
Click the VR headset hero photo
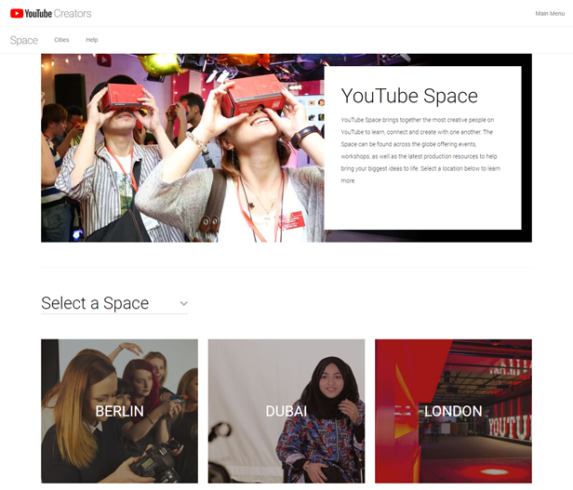[182, 148]
